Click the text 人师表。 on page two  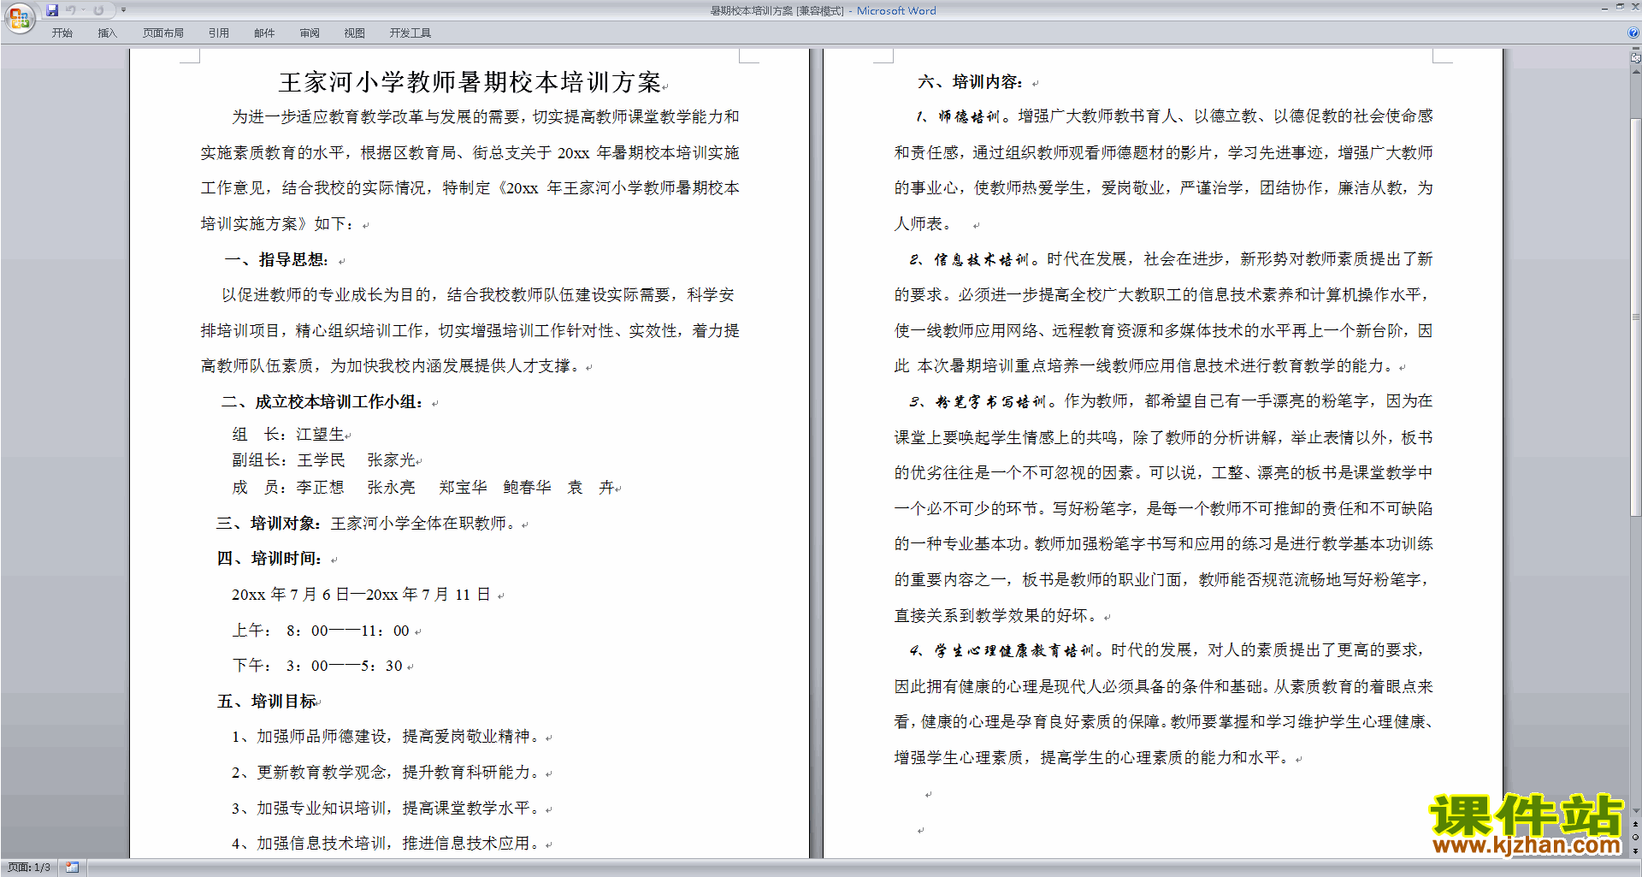(923, 224)
